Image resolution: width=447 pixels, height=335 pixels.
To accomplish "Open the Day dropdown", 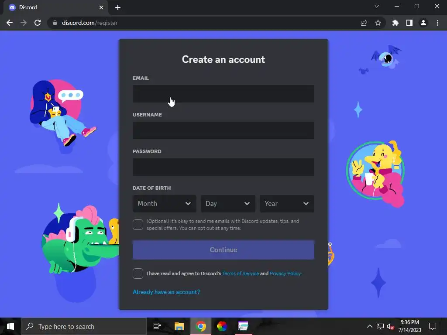I will (x=228, y=204).
